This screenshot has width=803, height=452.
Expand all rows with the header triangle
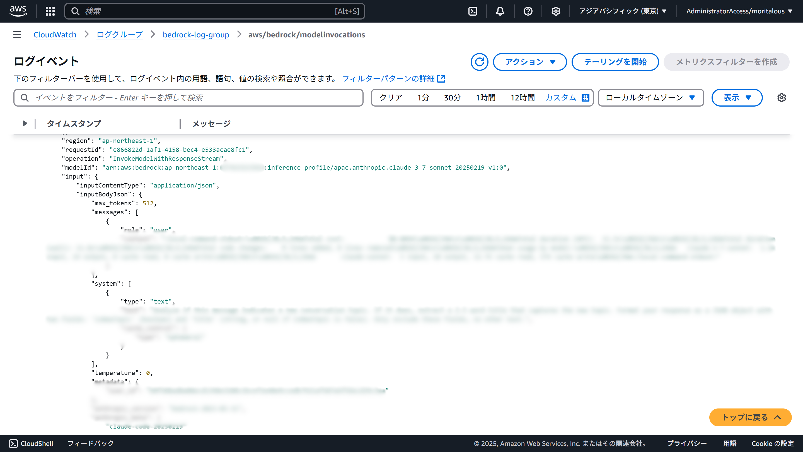click(x=25, y=124)
